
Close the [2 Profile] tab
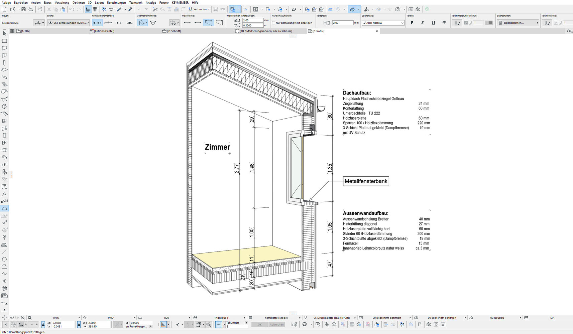pyautogui.click(x=377, y=31)
